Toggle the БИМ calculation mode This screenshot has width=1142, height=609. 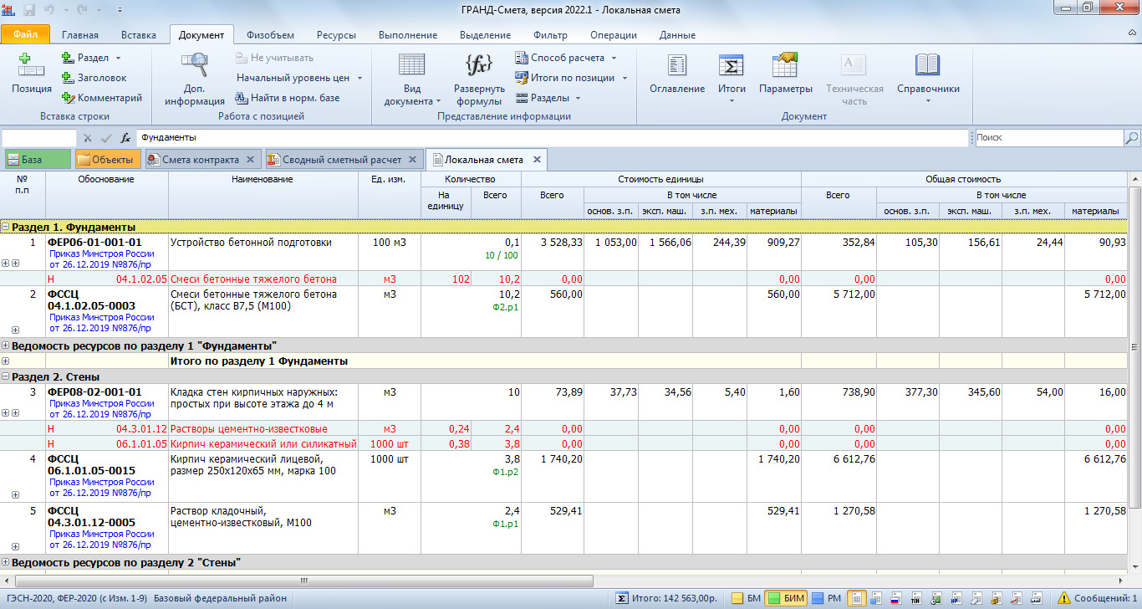(786, 598)
